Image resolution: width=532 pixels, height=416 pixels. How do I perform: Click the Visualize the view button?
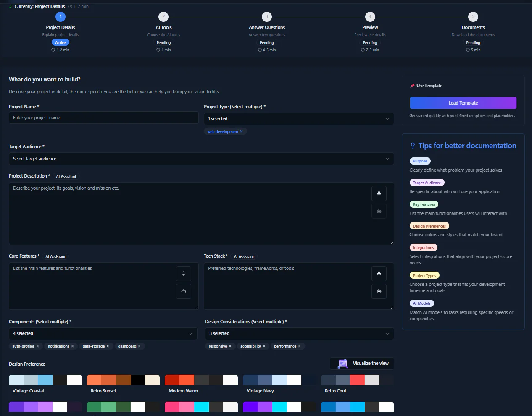click(361, 363)
